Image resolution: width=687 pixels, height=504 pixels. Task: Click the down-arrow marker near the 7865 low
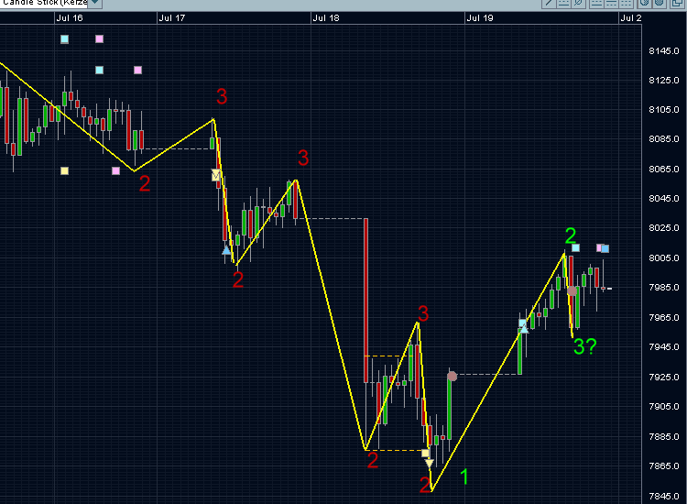point(429,464)
